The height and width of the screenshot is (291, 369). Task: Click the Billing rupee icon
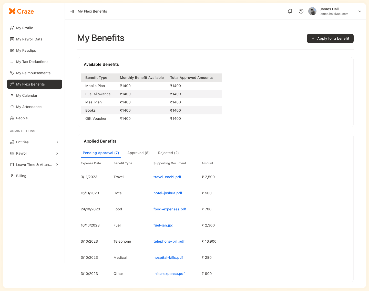tap(12, 176)
